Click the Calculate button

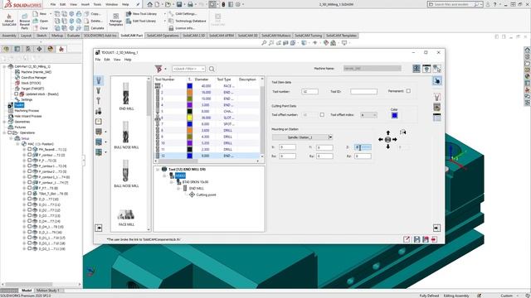coord(94,28)
